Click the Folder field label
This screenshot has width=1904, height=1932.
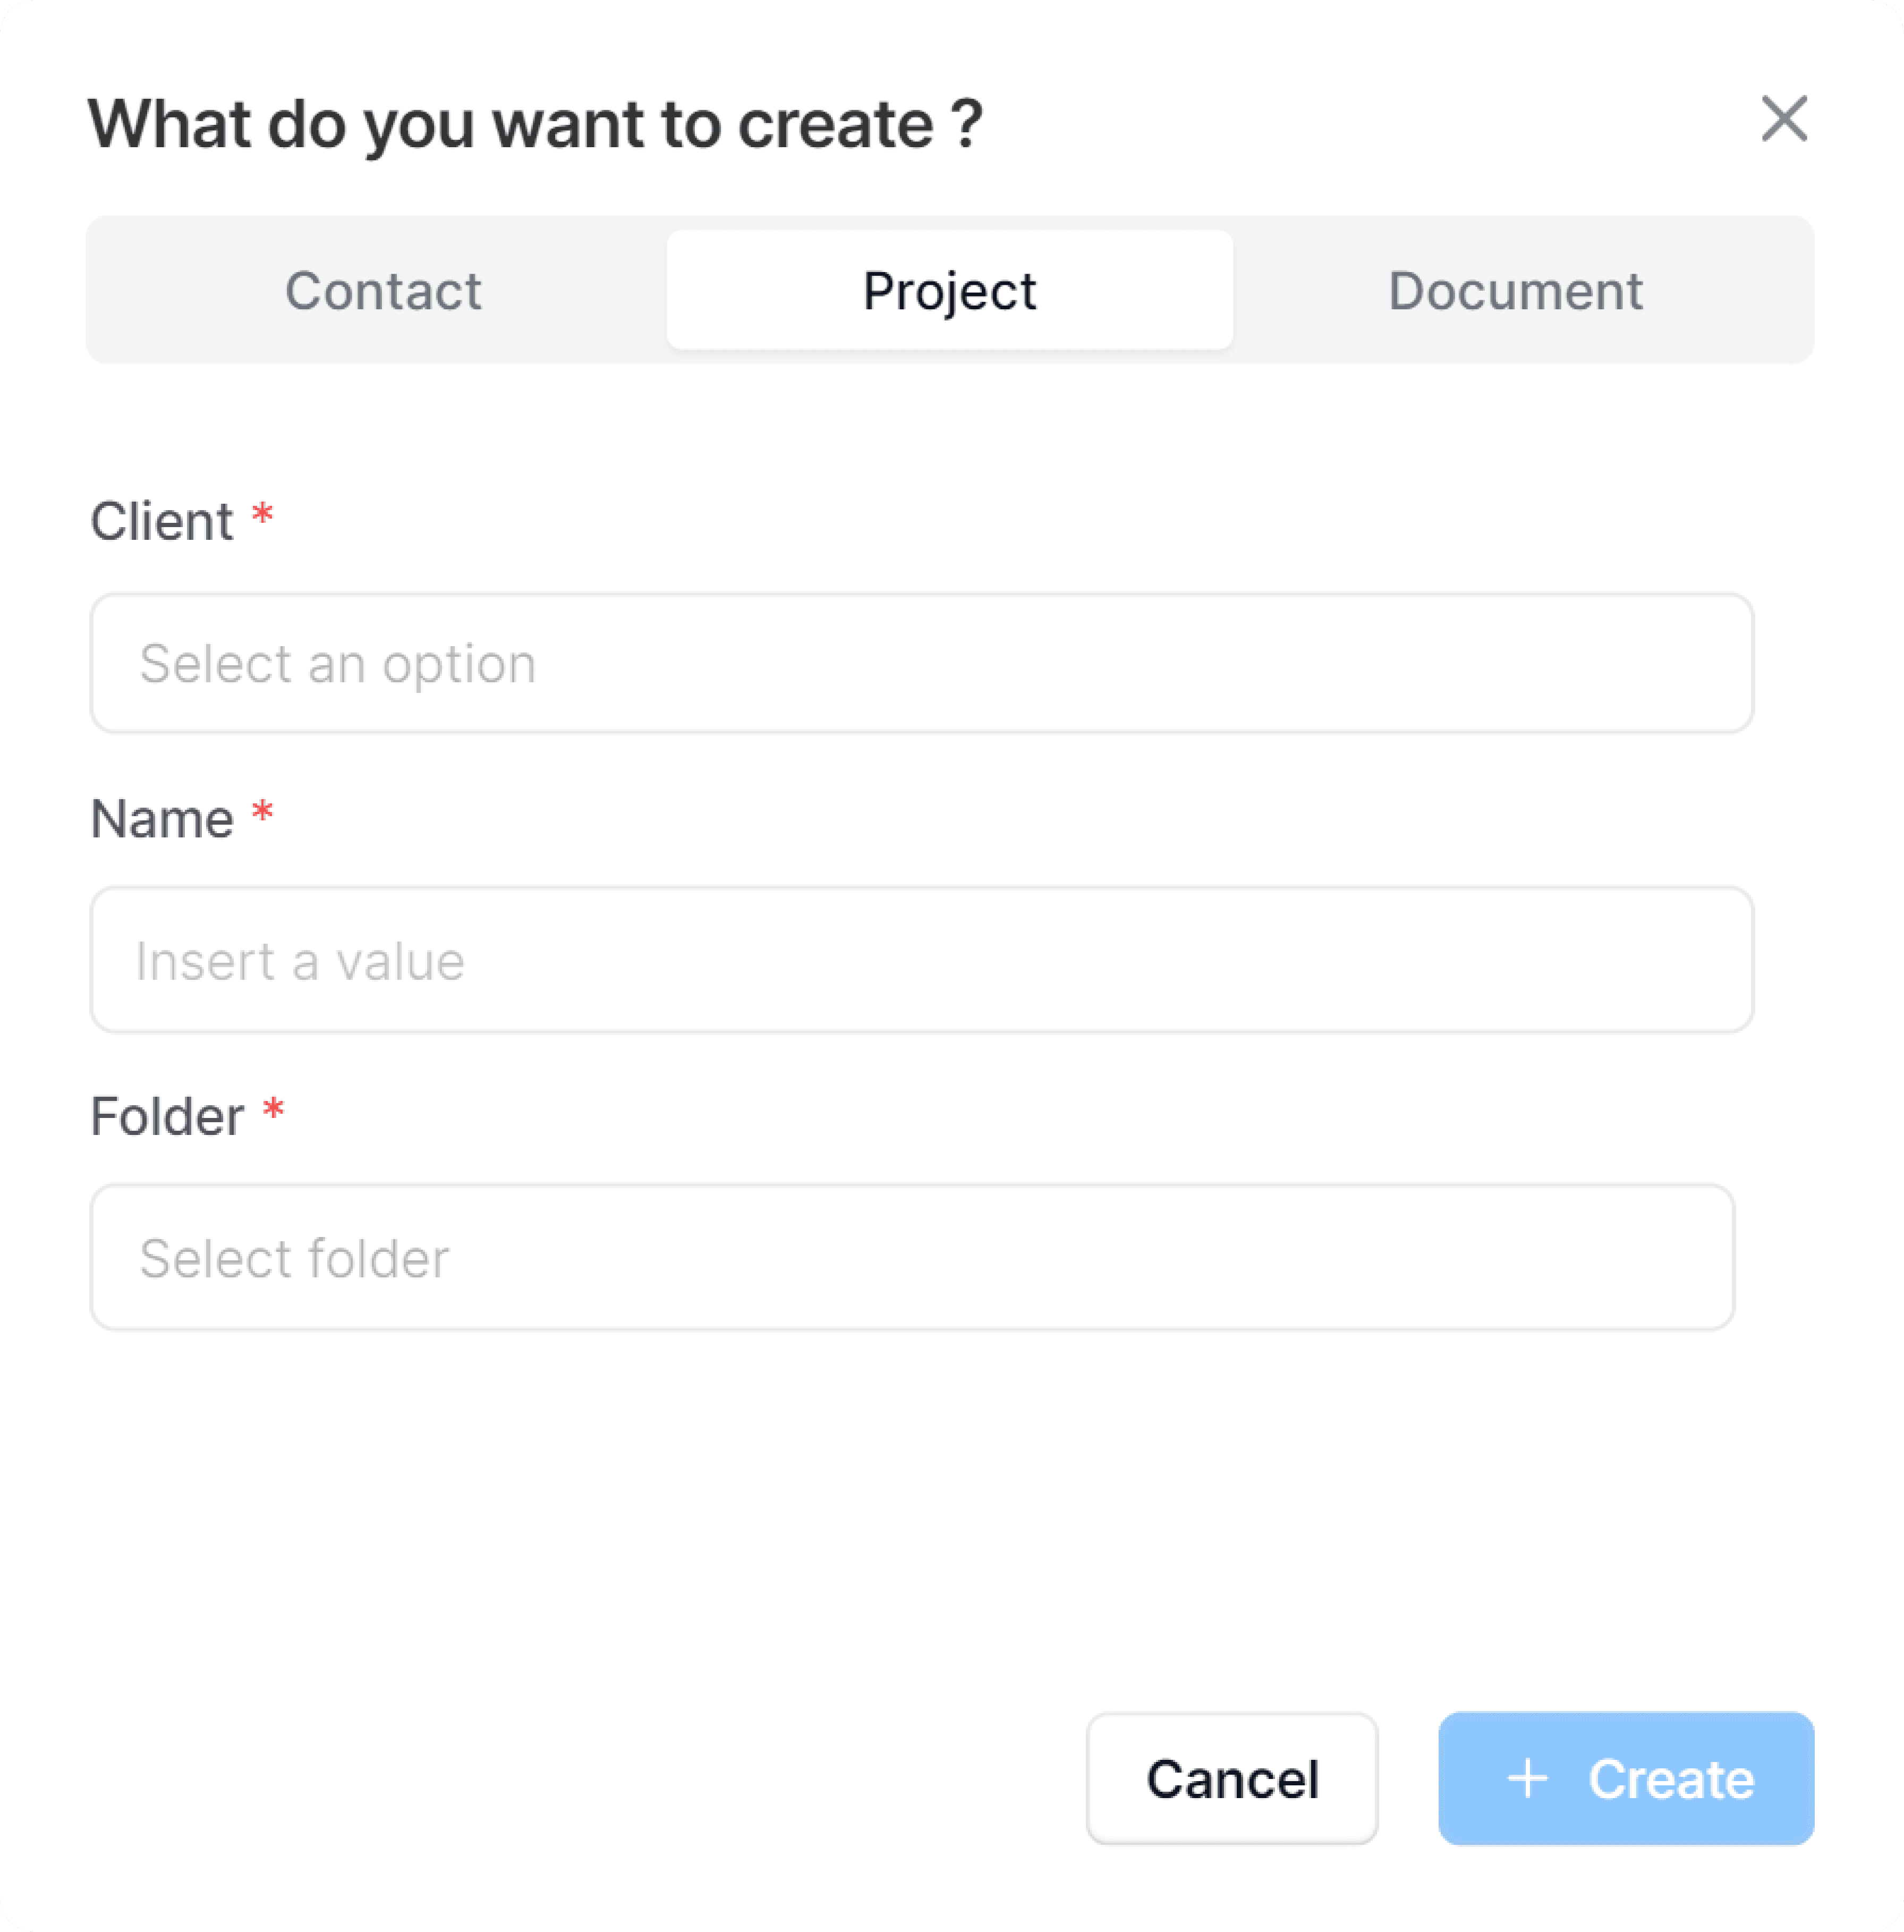167,1116
